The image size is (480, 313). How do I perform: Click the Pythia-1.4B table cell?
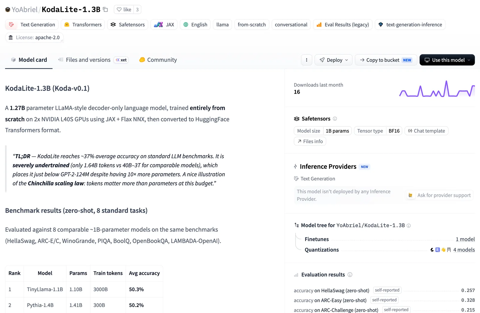[x=45, y=305]
